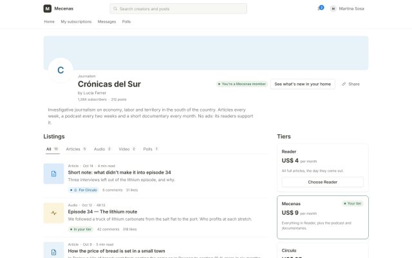The image size is (412, 258).
Task: Click 42 comments on Episode 34
Action: [108, 230]
